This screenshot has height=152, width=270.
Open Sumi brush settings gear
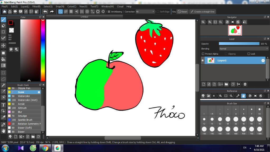point(39,92)
